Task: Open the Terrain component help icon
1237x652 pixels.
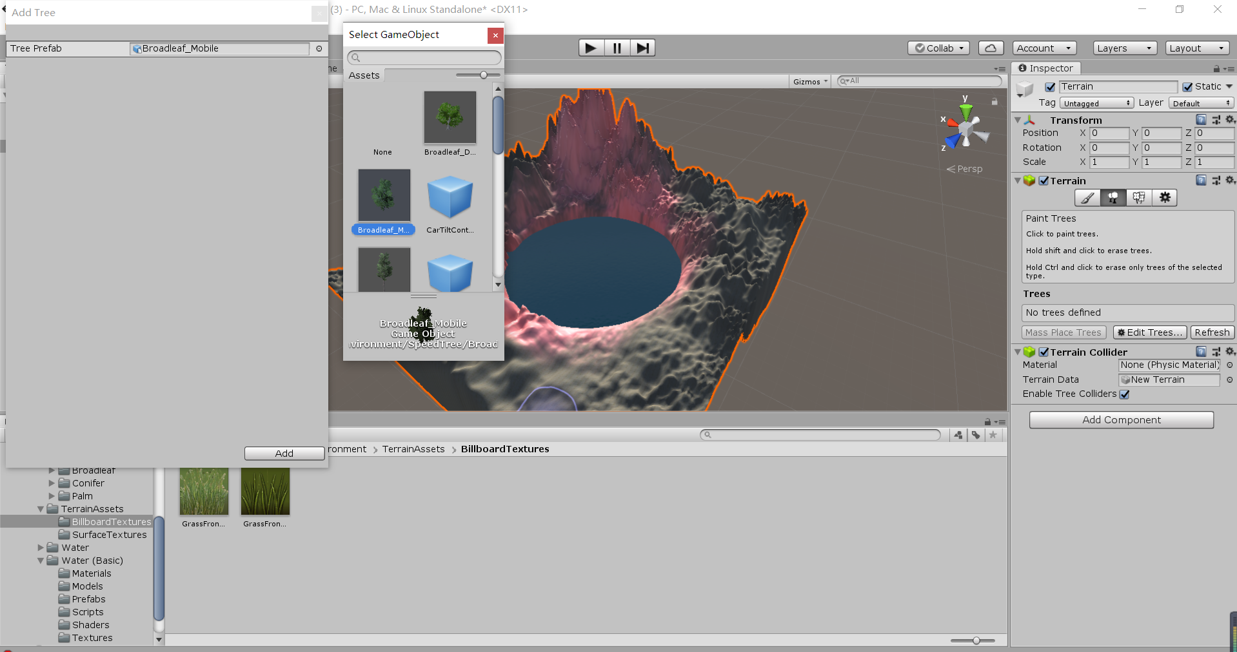Action: 1201,180
